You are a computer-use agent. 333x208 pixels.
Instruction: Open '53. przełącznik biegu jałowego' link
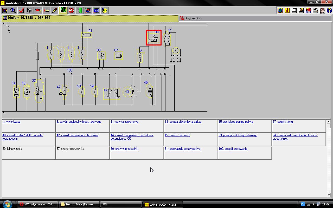click(x=238, y=135)
